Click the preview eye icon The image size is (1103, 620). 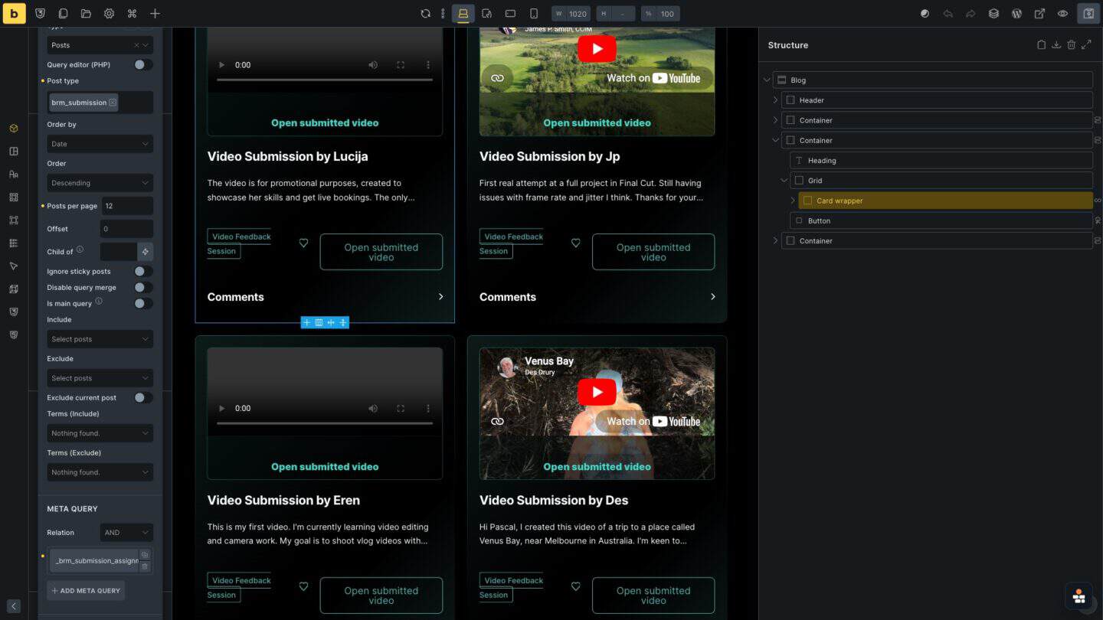(x=1062, y=14)
